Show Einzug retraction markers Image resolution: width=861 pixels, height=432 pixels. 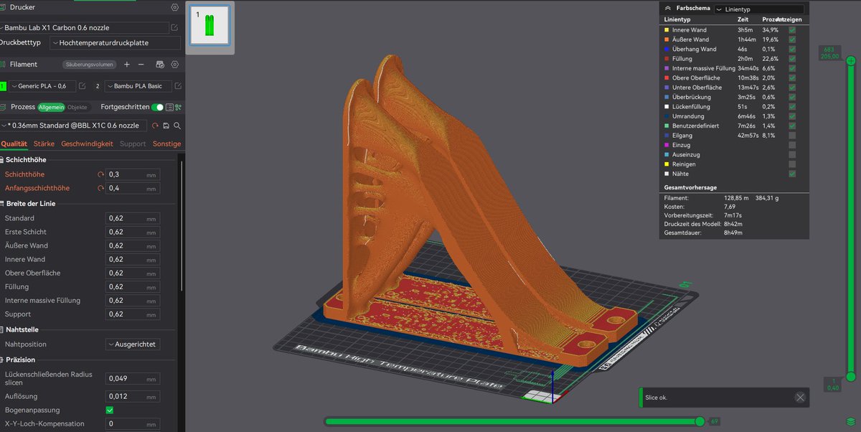pos(792,145)
